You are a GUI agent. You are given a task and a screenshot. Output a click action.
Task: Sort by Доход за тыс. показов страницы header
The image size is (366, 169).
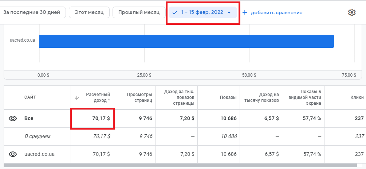179,97
